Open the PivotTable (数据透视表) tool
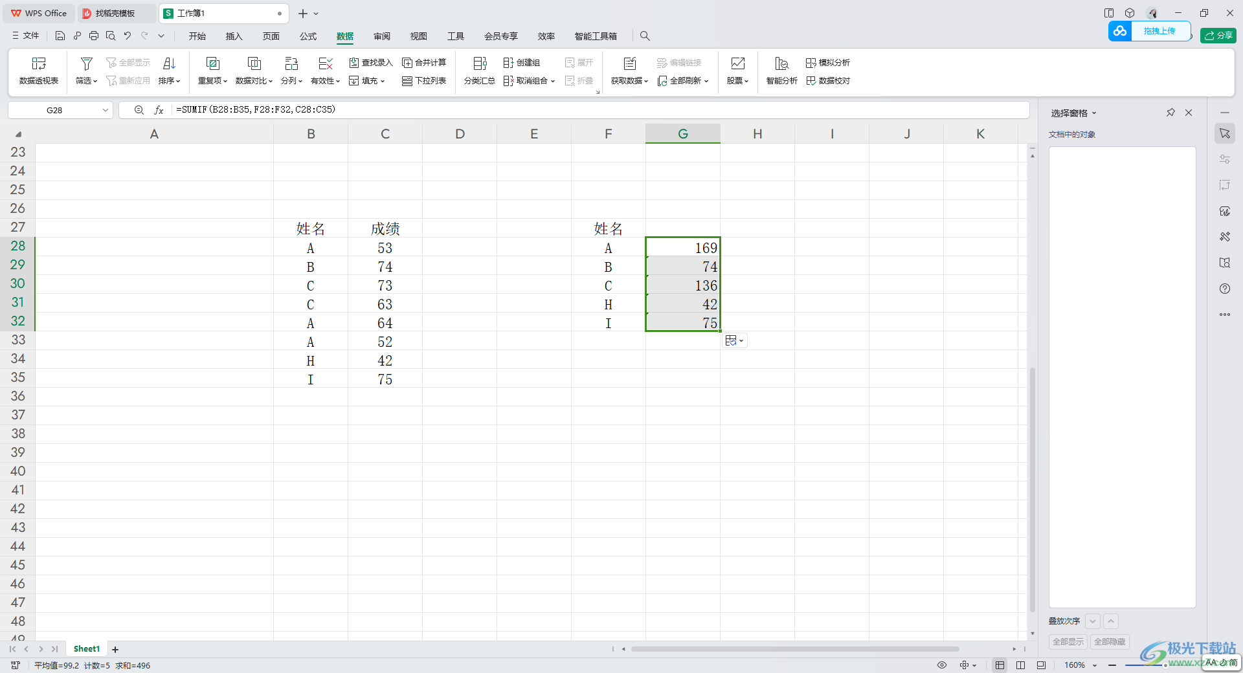The width and height of the screenshot is (1243, 673). coord(39,71)
